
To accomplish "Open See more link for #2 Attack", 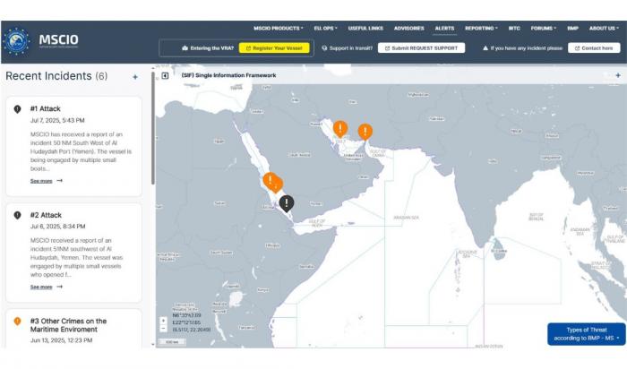I will point(46,287).
